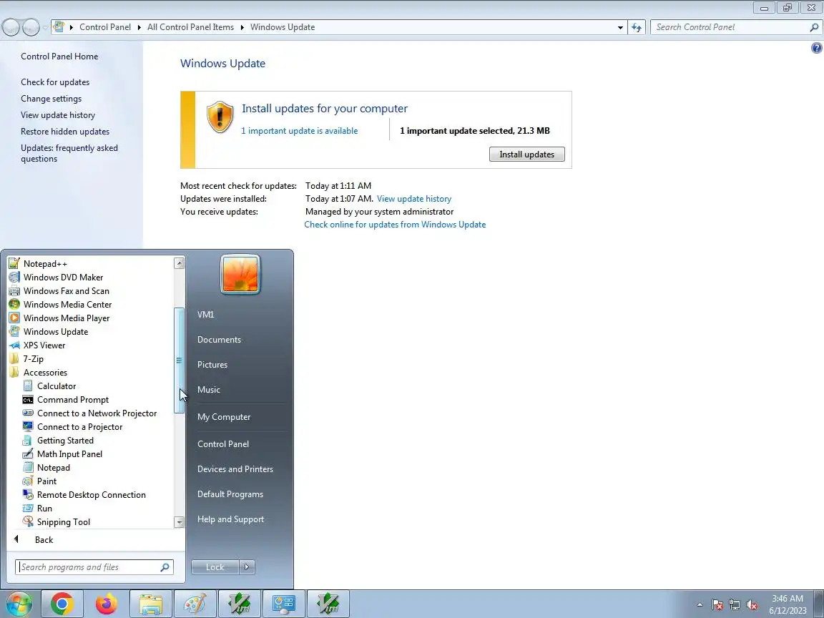Click Search programs and files field
Screen dimensions: 824x618
point(94,567)
